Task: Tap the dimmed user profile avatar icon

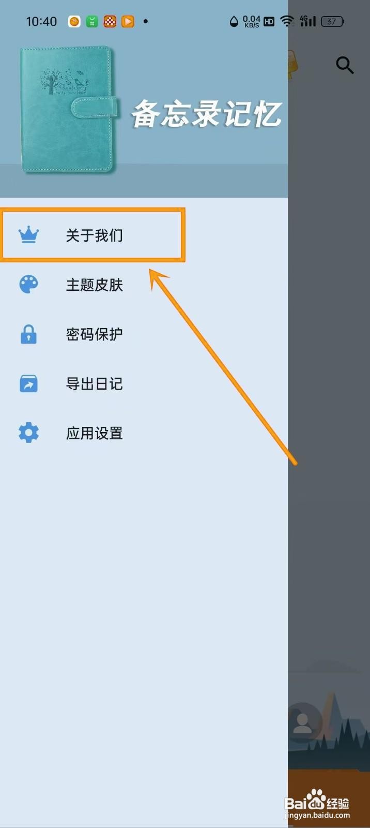Action: point(303,722)
